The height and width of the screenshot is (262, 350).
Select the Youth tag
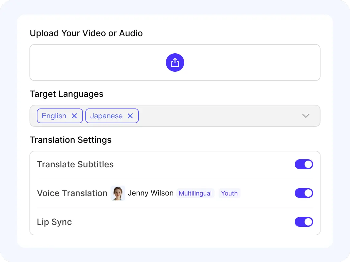[229, 193]
